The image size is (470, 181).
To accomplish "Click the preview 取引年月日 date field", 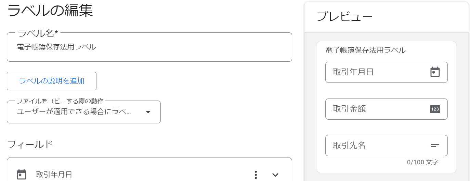I will click(x=387, y=72).
